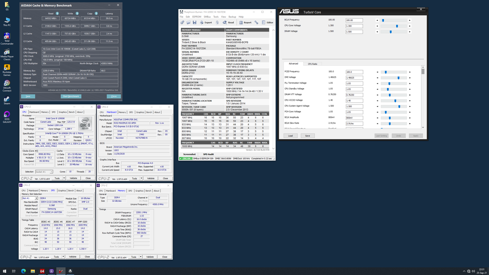This screenshot has width=489, height=275.
Task: Open the File menu in Thaiphoon Burner
Action: [182, 17]
